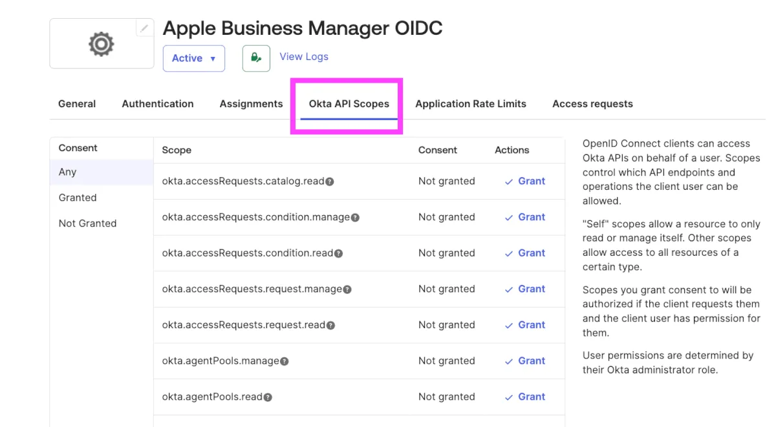
Task: Grant the okta.accessRequests.catalog.read scope
Action: pos(525,182)
